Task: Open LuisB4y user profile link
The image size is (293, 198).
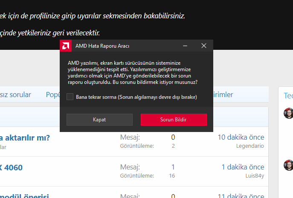Action: click(255, 176)
